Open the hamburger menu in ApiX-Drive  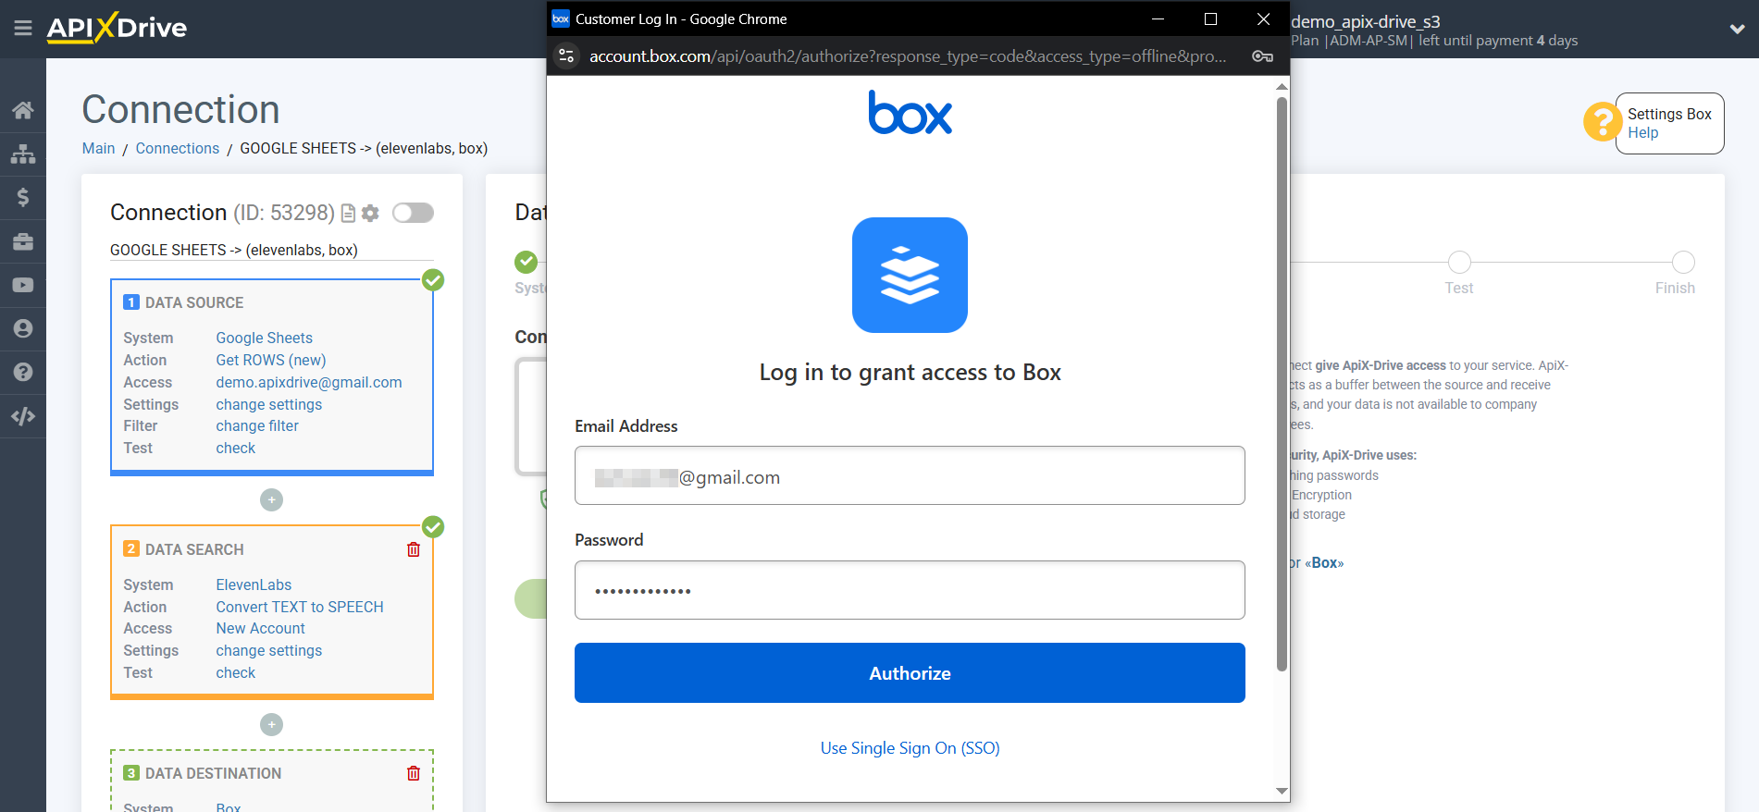(23, 29)
